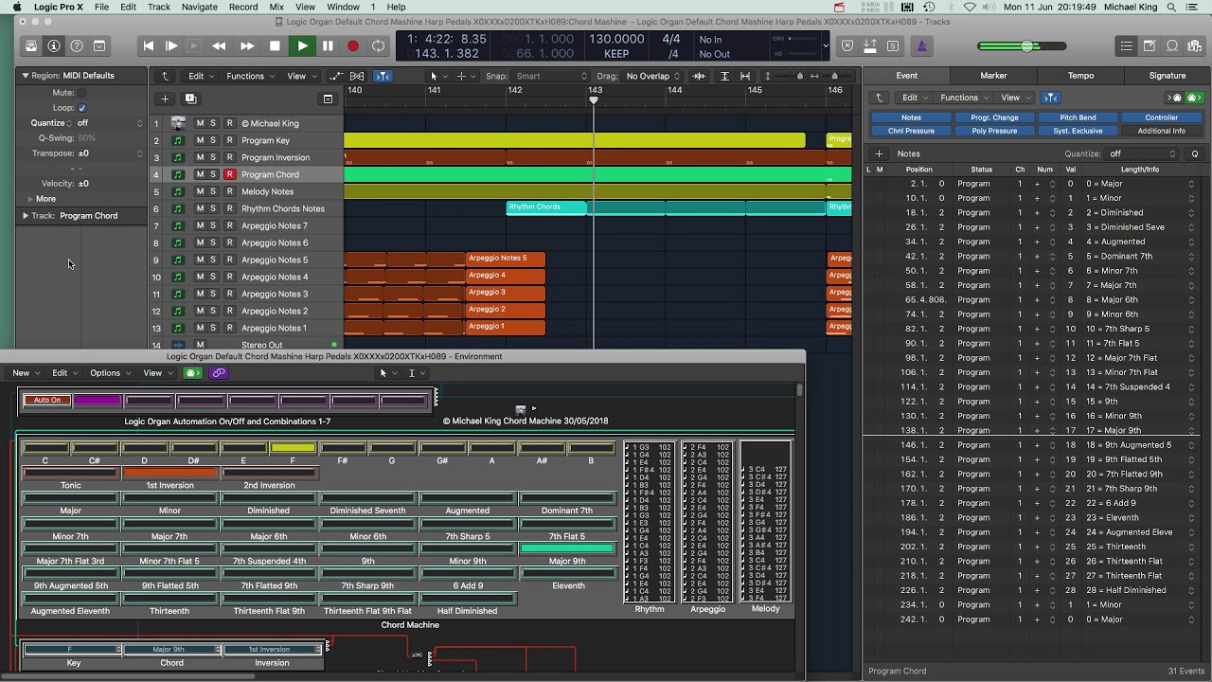The image size is (1212, 682).
Task: Click the Stop transport button
Action: [275, 45]
